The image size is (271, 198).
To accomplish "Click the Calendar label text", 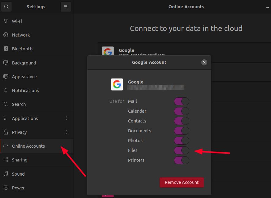I will 137,111.
